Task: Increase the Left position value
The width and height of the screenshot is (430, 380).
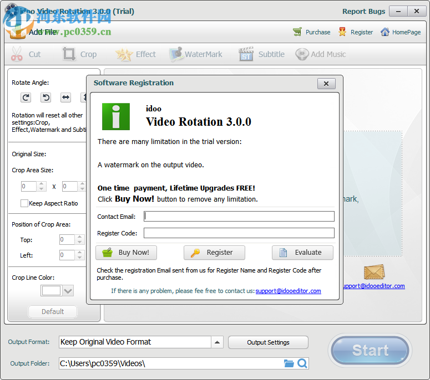Action: 79,253
